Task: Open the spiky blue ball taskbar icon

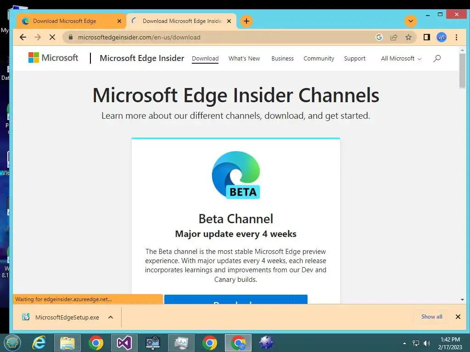Action: 266,343
